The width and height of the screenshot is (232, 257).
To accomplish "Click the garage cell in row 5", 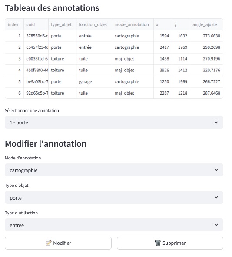I will (94, 81).
